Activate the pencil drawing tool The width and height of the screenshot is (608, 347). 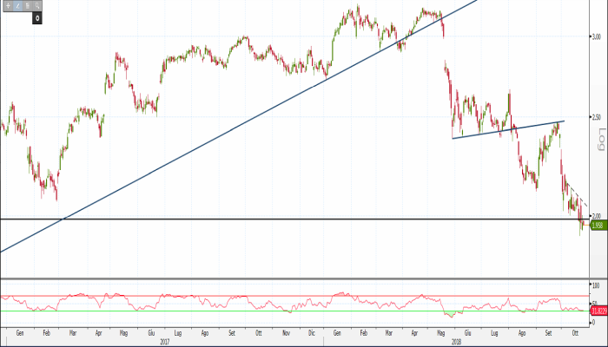coord(17,5)
